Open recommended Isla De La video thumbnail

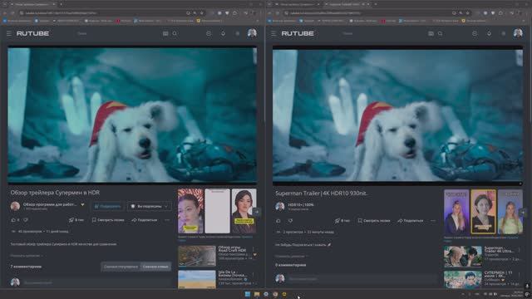click(x=197, y=279)
